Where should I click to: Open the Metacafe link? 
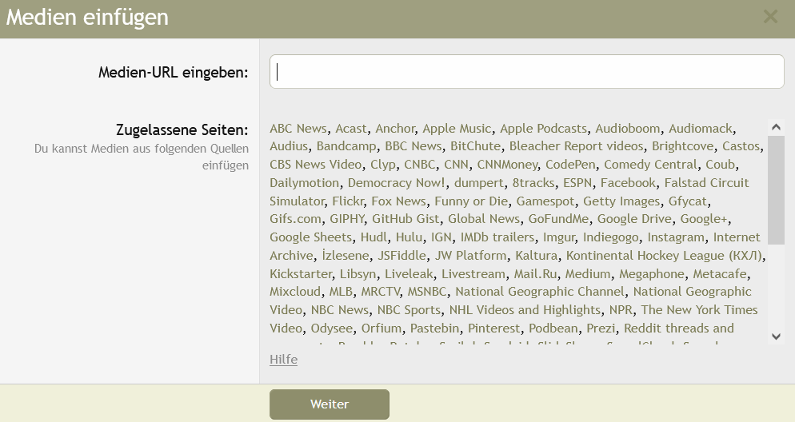point(720,273)
